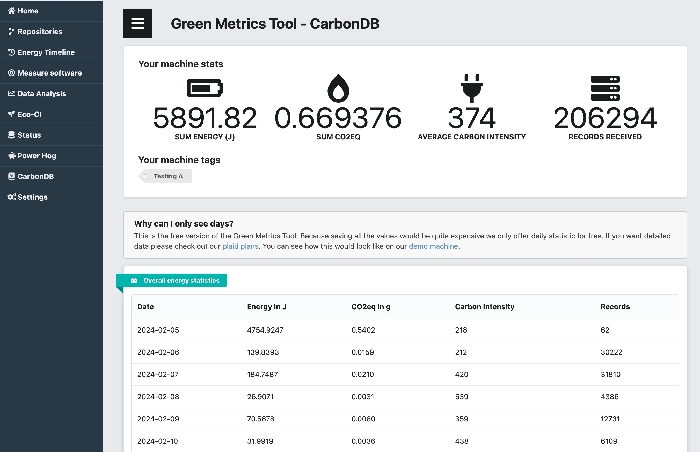Select Eco-CI in the sidebar
This screenshot has width=700, height=452.
click(x=51, y=114)
